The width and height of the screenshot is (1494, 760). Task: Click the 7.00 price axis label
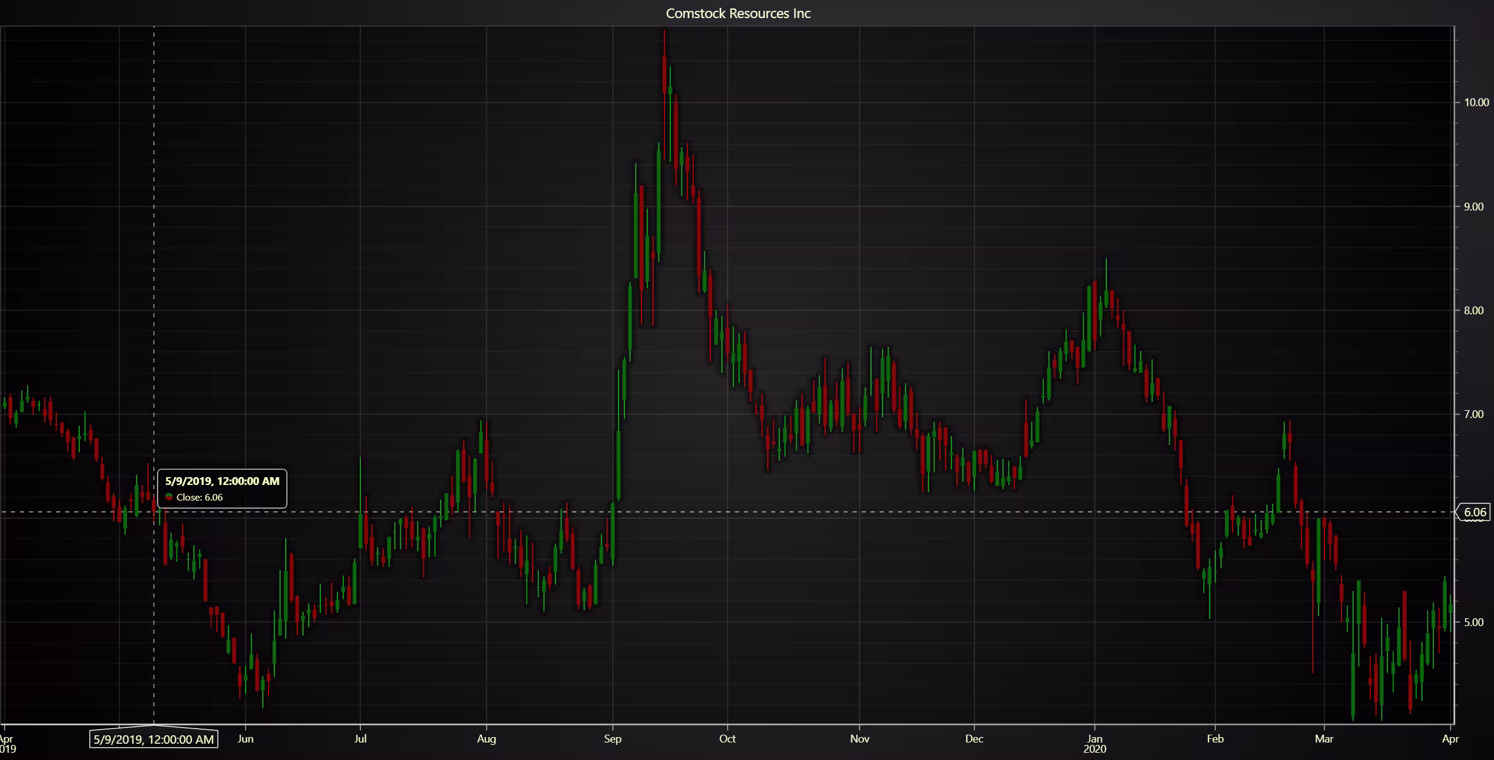pyautogui.click(x=1473, y=414)
